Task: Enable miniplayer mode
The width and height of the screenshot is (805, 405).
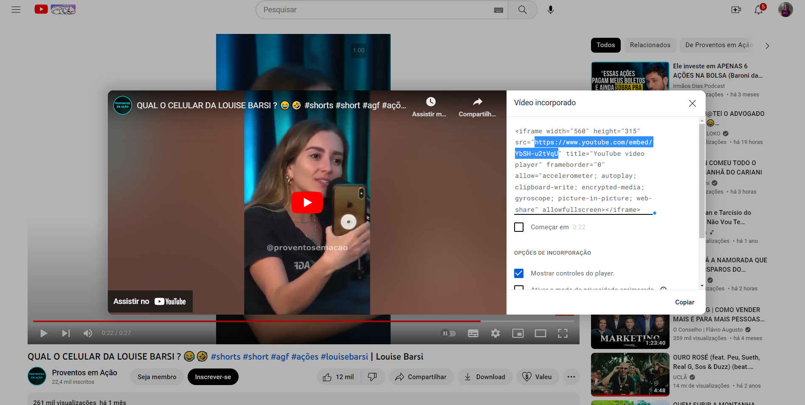Action: [x=518, y=333]
